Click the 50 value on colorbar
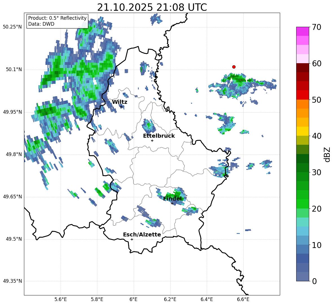This screenshot has height=305, width=334. [x=317, y=100]
